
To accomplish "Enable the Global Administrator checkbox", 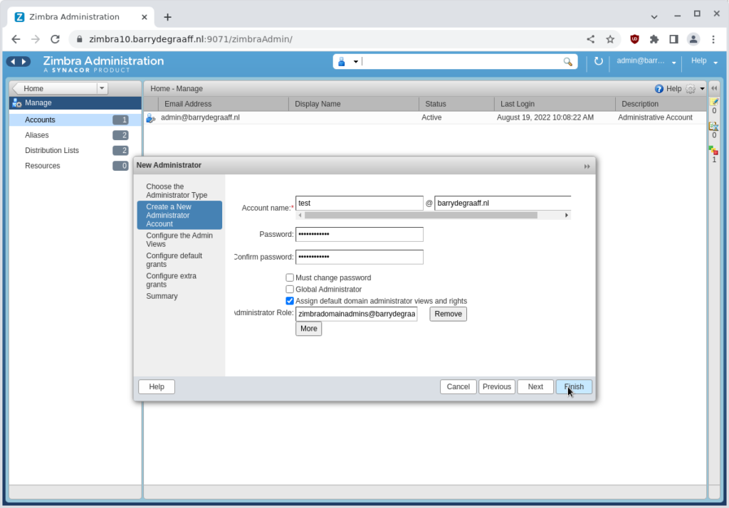I will 290,289.
